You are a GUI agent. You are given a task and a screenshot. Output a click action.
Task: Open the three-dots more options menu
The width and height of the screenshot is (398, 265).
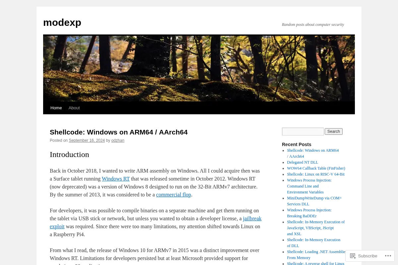(x=388, y=256)
